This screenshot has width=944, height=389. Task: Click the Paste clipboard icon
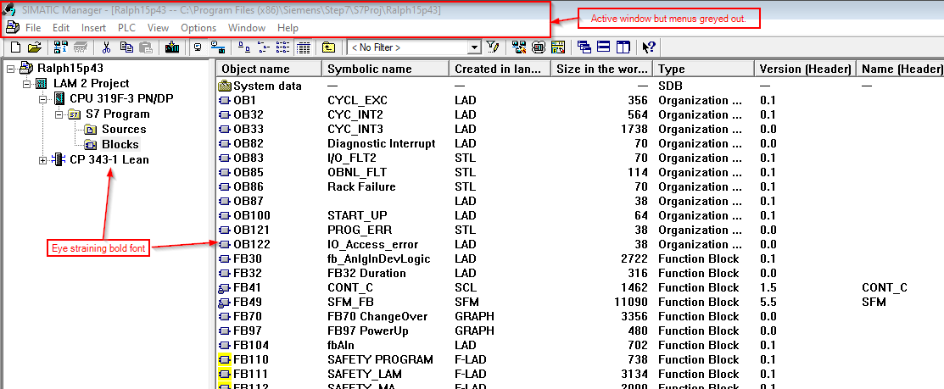pos(145,47)
